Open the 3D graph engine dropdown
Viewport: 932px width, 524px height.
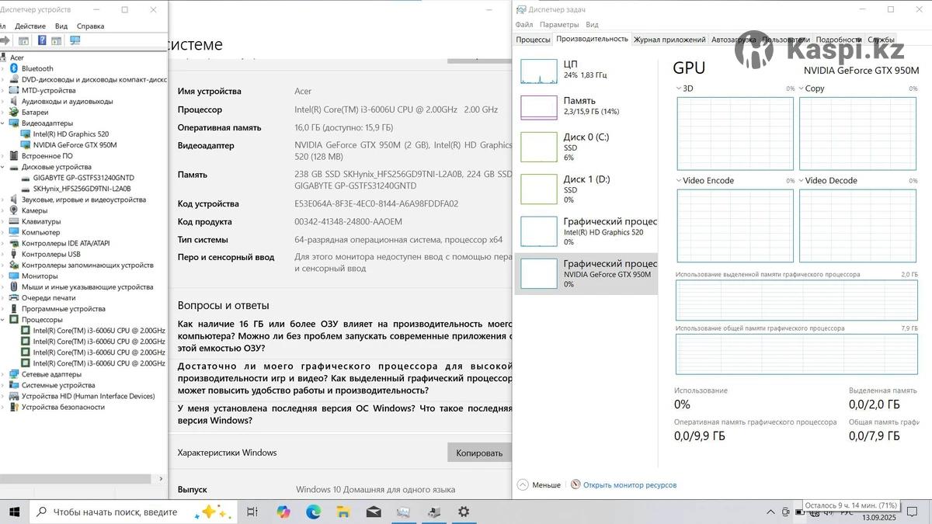680,88
